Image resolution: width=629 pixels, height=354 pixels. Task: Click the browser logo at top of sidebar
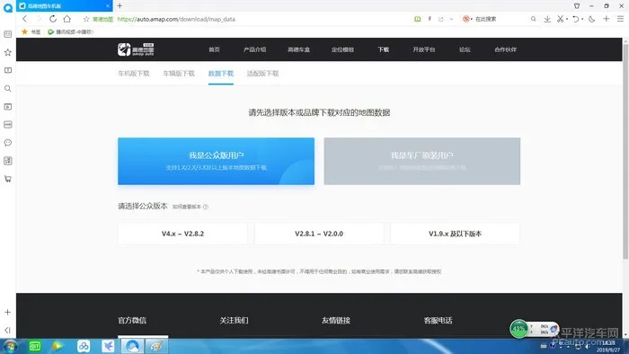[7, 7]
